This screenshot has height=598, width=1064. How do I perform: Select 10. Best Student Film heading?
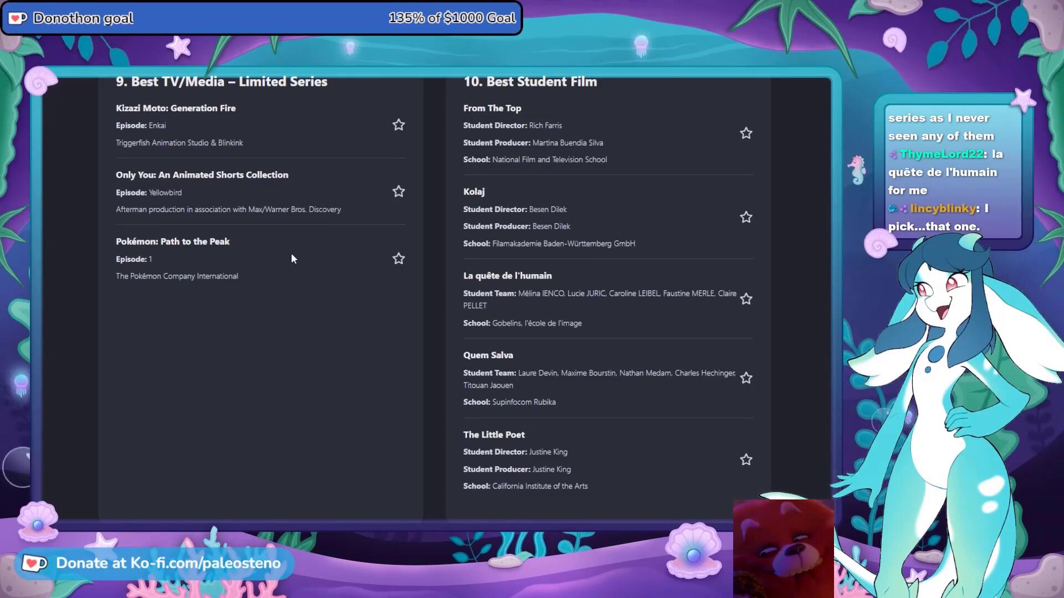(x=530, y=82)
